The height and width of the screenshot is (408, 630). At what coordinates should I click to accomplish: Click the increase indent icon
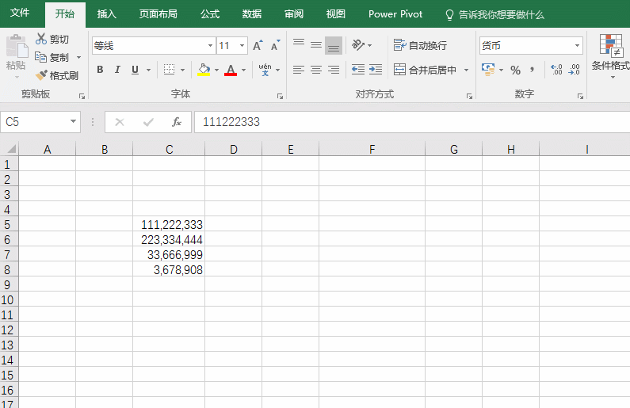click(376, 70)
